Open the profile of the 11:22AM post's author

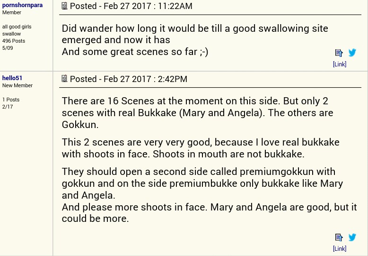point(22,5)
